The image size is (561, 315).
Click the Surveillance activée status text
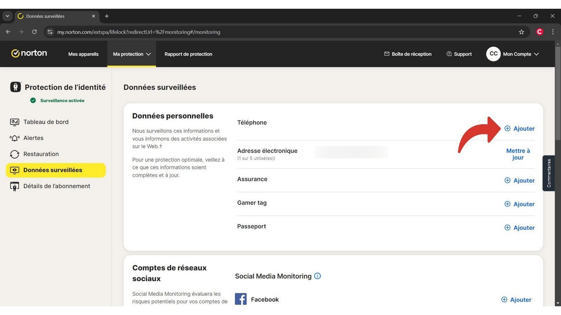[62, 100]
